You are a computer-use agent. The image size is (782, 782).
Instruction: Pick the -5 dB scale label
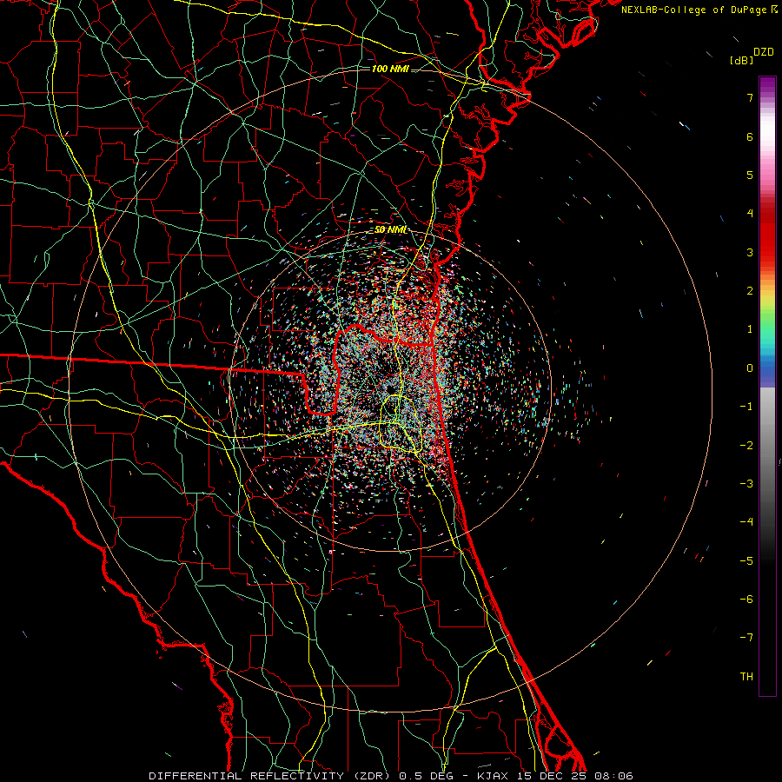pyautogui.click(x=746, y=561)
